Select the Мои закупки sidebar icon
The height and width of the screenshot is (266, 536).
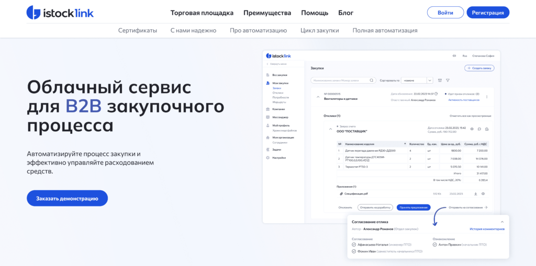(267, 83)
